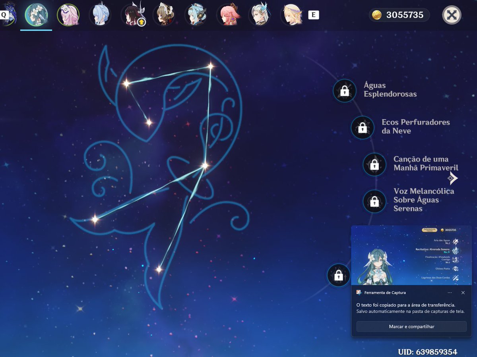The image size is (477, 357).
Task: Select the teal-haired character with white flower
Action: [36, 15]
